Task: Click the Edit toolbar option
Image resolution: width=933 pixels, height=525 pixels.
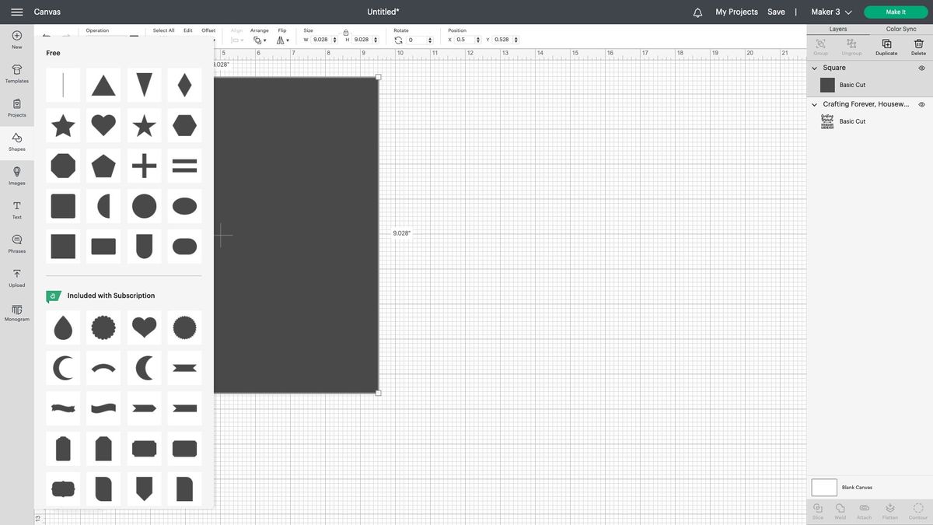Action: tap(188, 30)
